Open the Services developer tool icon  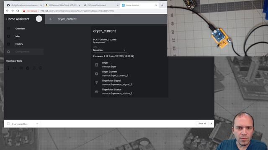8,68
